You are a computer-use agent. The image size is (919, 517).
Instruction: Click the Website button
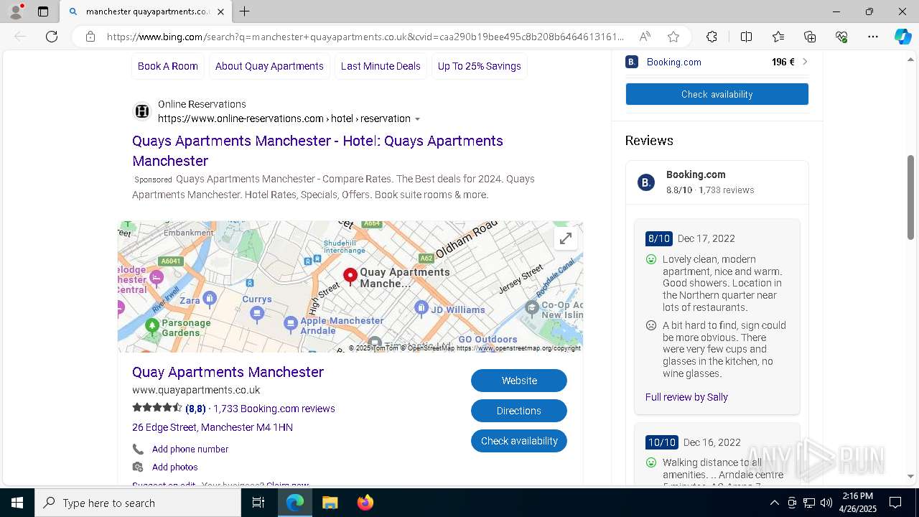click(519, 381)
